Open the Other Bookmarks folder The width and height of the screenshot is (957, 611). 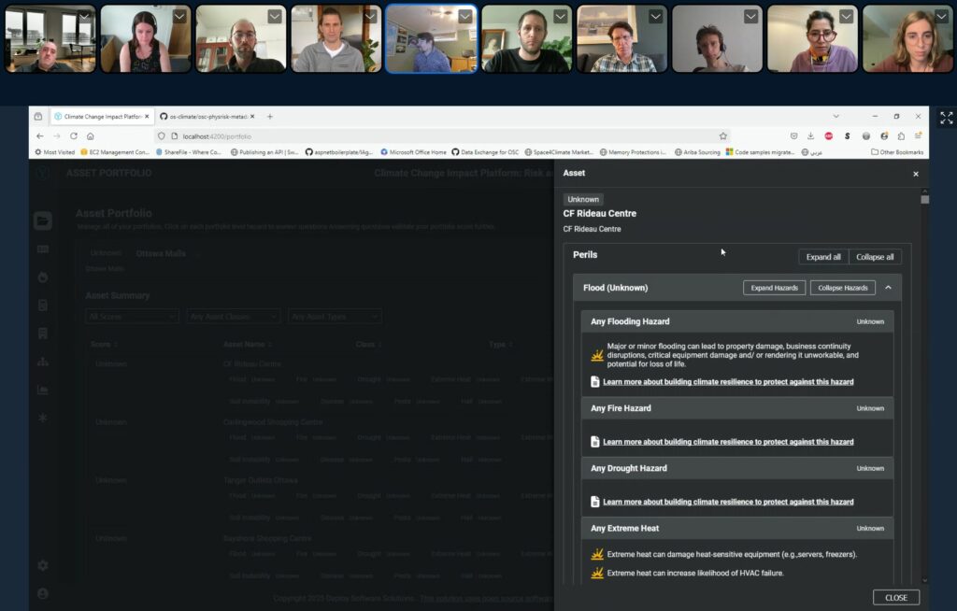tap(896, 152)
